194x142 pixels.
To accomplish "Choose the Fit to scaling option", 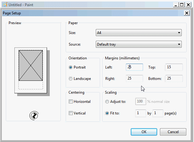I will (x=107, y=113).
